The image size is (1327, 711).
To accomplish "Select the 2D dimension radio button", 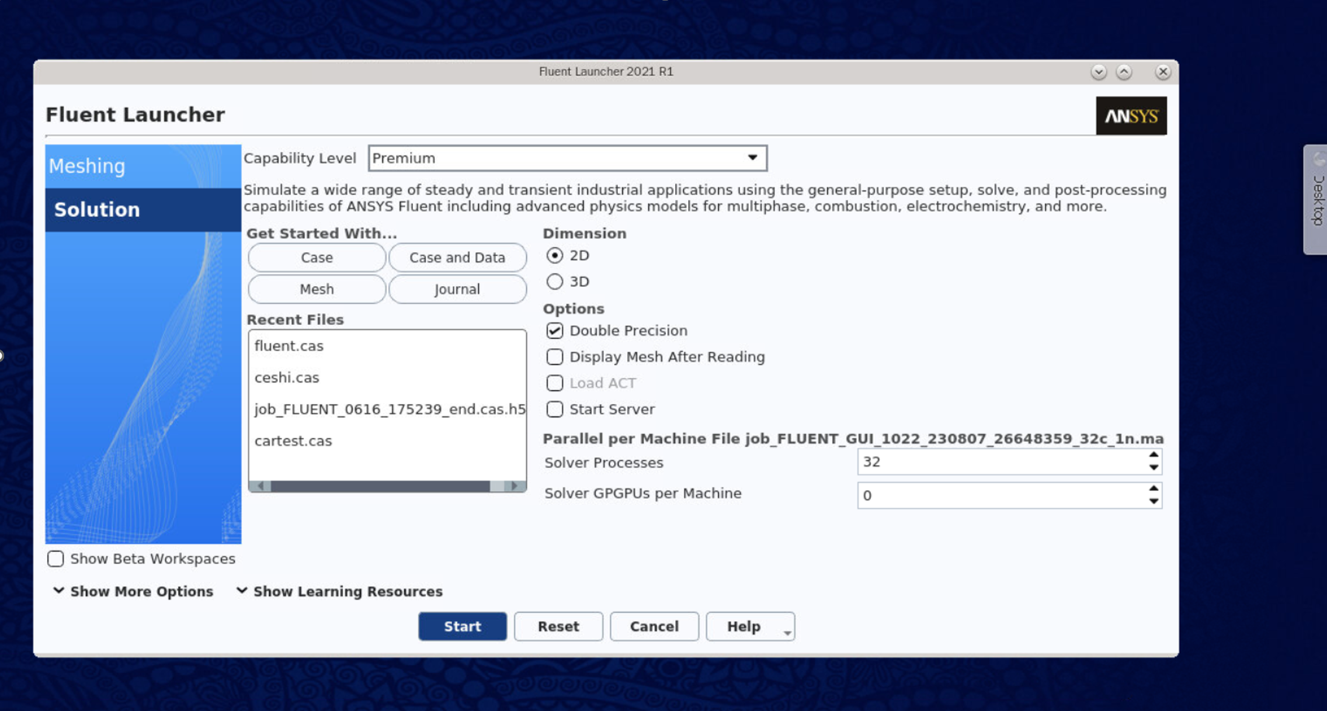I will tap(554, 255).
